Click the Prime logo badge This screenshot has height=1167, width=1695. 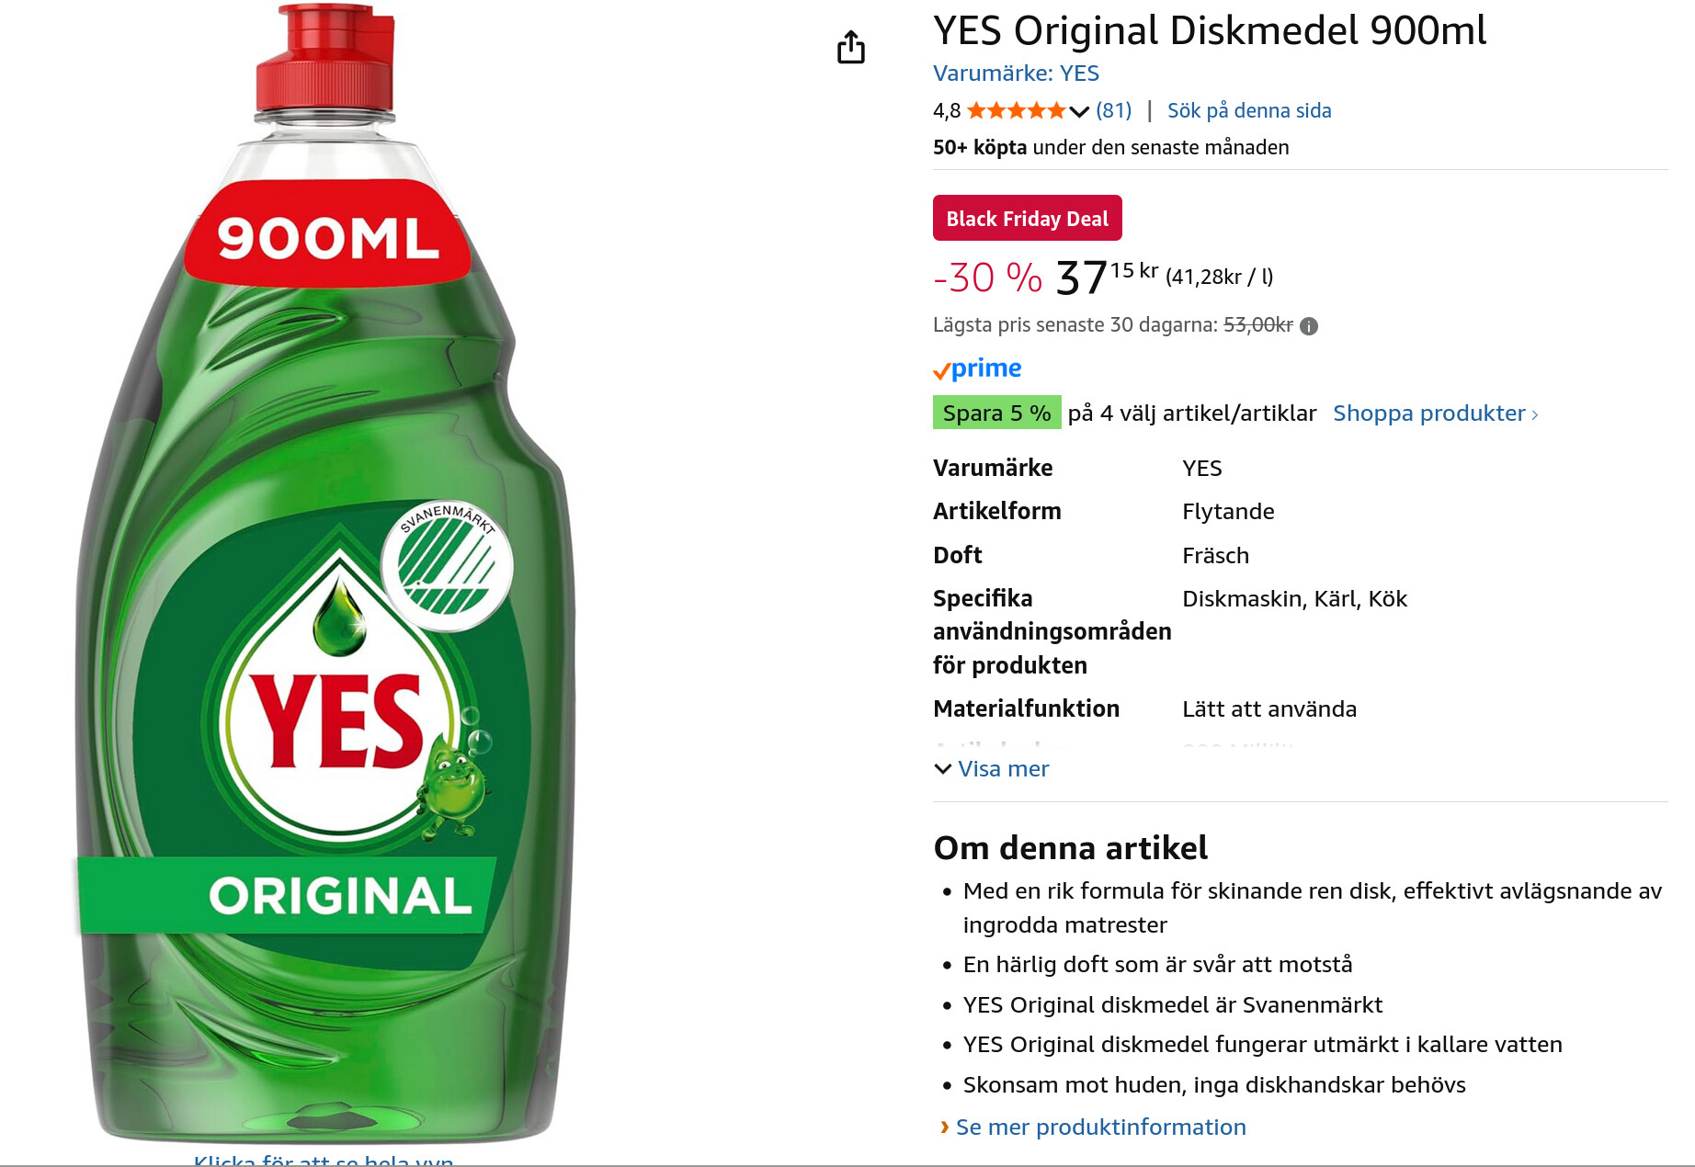tap(977, 369)
